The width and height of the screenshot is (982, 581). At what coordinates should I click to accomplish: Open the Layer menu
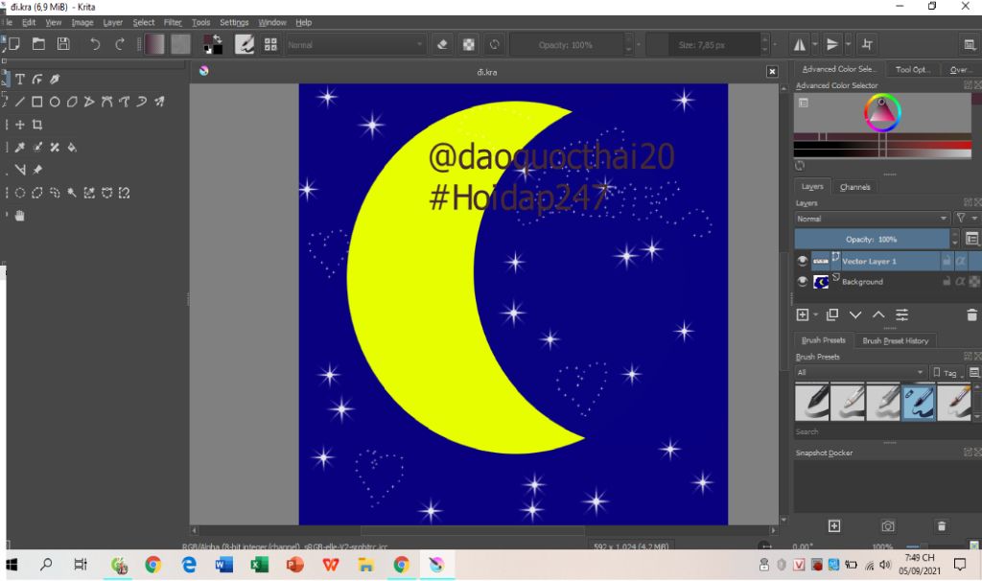[x=113, y=23]
